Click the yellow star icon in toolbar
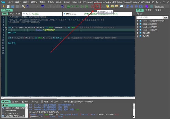This screenshot has width=170, height=119. click(x=4, y=6)
